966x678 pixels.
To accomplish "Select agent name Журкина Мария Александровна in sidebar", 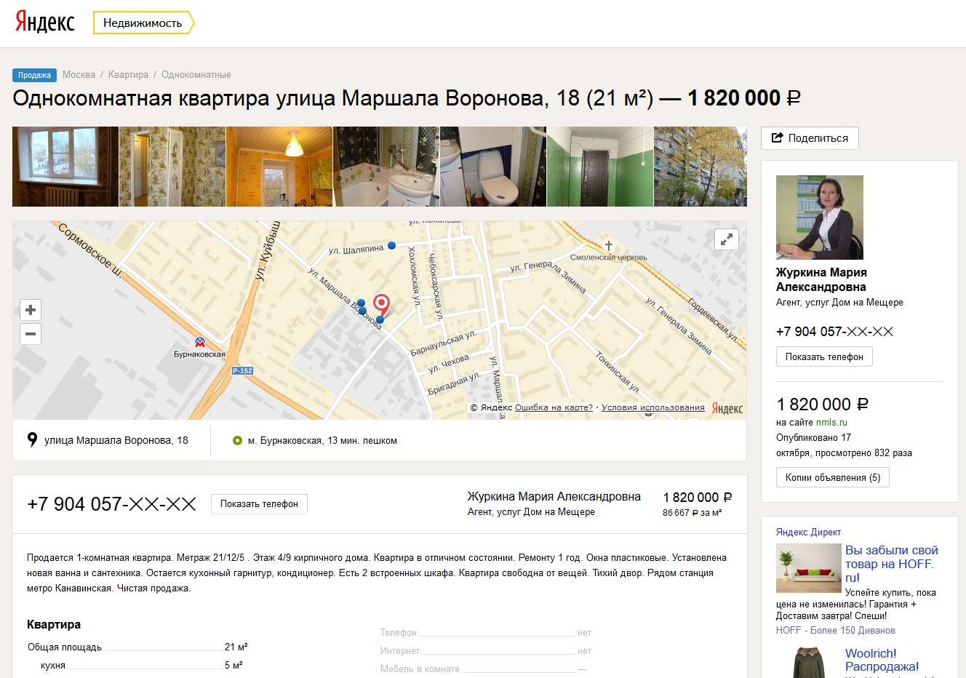I will [x=821, y=279].
